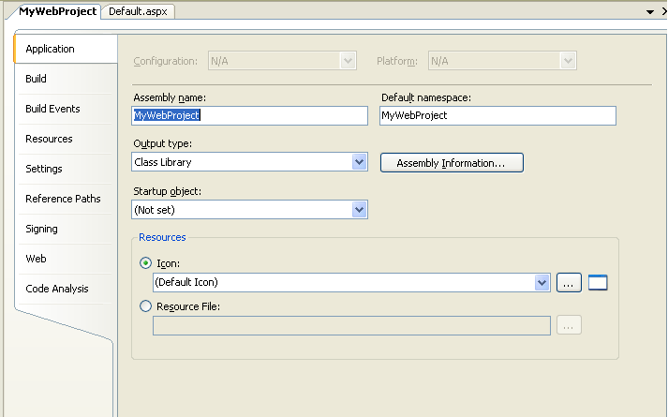Go to the Build Events tab
The width and height of the screenshot is (668, 417).
tap(52, 109)
